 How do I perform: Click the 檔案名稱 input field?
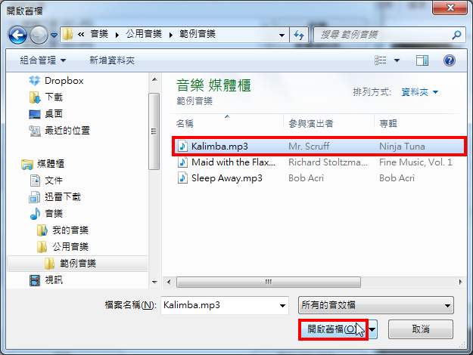225,305
